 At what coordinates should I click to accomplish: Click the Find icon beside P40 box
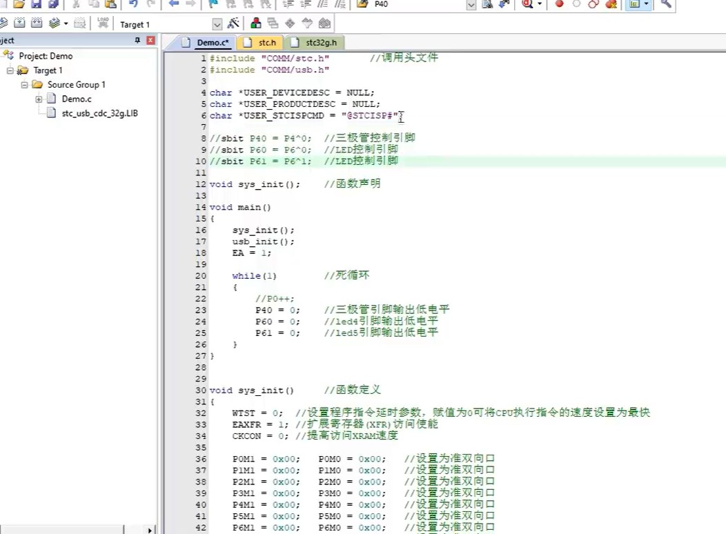(487, 4)
